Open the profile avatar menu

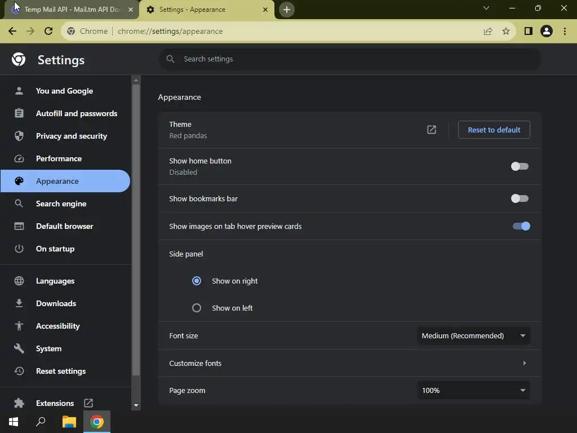(547, 32)
